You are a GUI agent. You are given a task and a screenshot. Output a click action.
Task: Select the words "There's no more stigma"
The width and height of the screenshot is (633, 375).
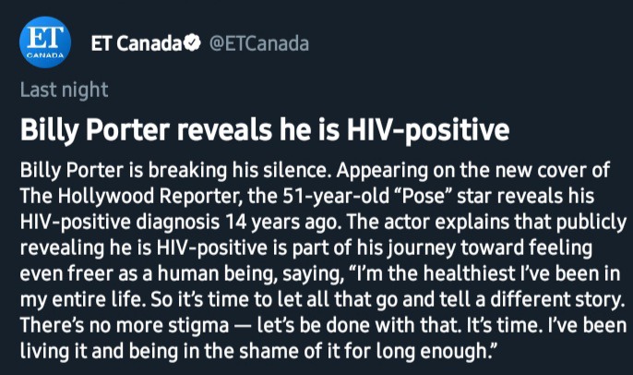point(125,326)
